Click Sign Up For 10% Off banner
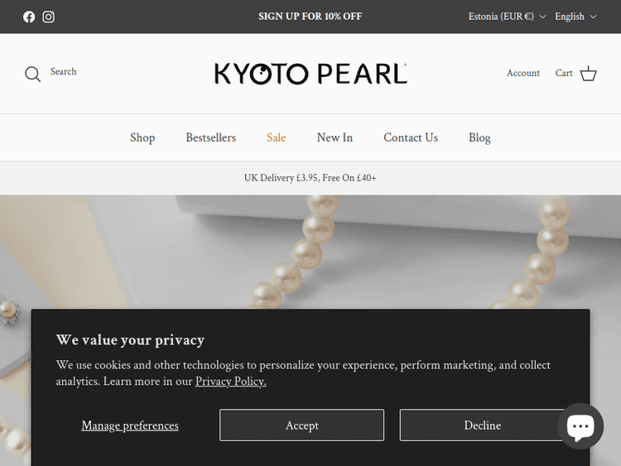Screen dimensions: 621x466 tap(310, 17)
